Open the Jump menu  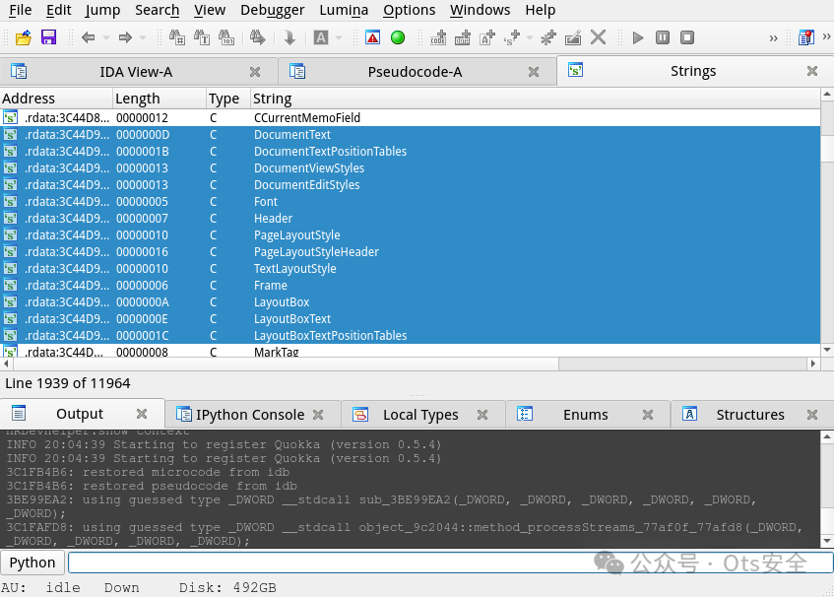[x=102, y=10]
